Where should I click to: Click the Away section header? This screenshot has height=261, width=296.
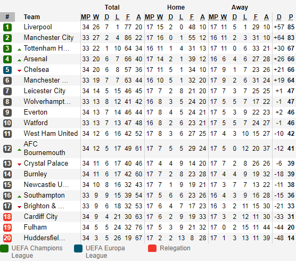[x=240, y=7]
